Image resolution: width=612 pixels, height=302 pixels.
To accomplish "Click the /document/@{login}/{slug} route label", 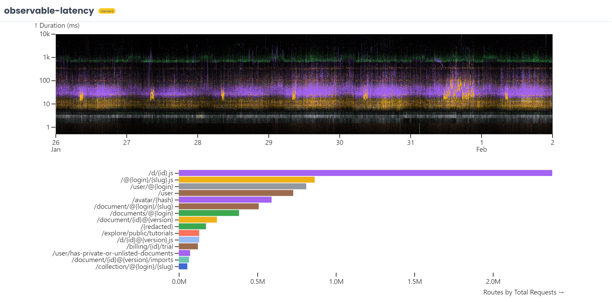I will (x=134, y=206).
